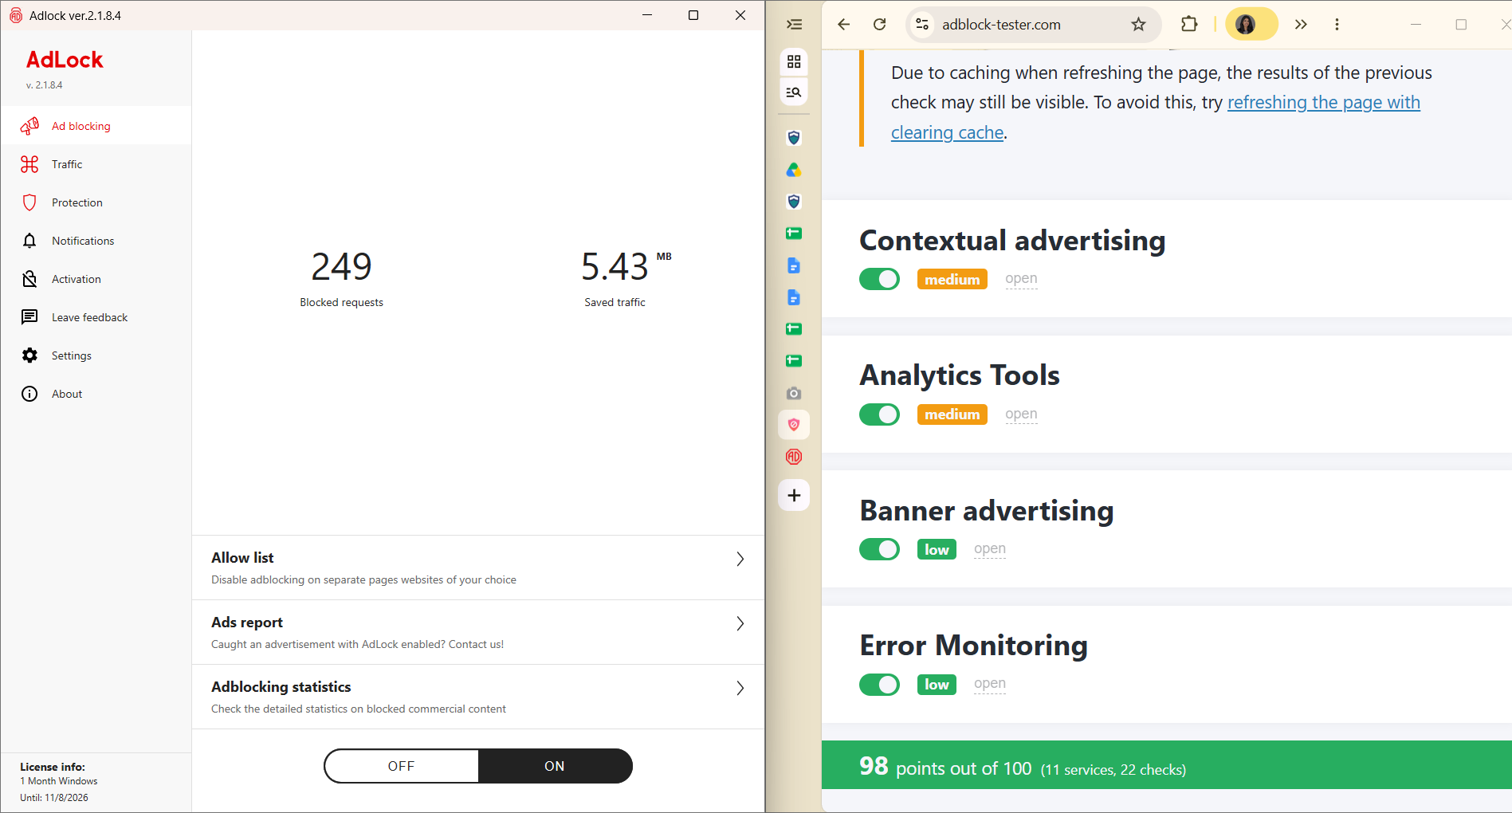Open the browser three-dot menu
This screenshot has width=1512, height=813.
(x=1337, y=25)
